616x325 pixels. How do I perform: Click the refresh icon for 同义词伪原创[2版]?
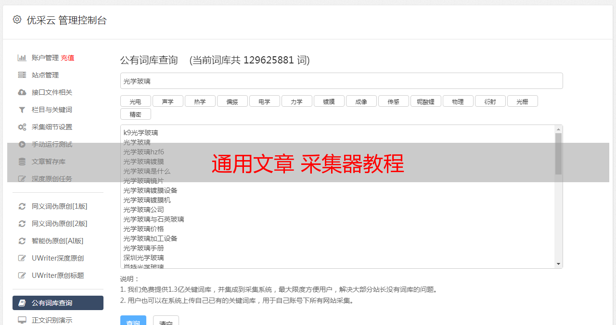tap(22, 224)
